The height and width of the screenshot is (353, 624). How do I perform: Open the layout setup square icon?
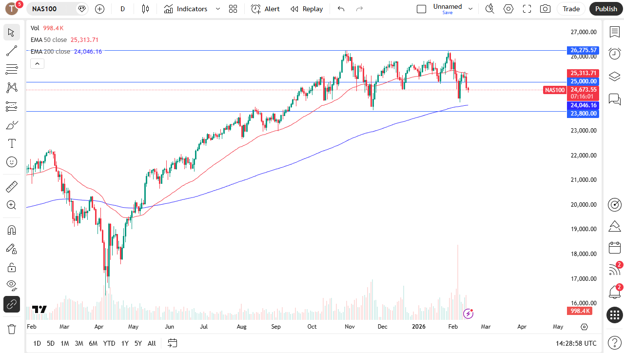click(422, 9)
